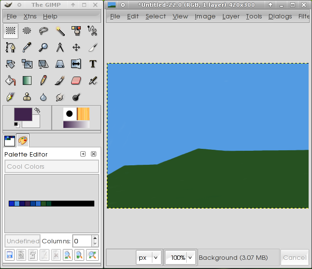Click the palette Zoom All button
This screenshot has height=269, width=312.
(92, 255)
